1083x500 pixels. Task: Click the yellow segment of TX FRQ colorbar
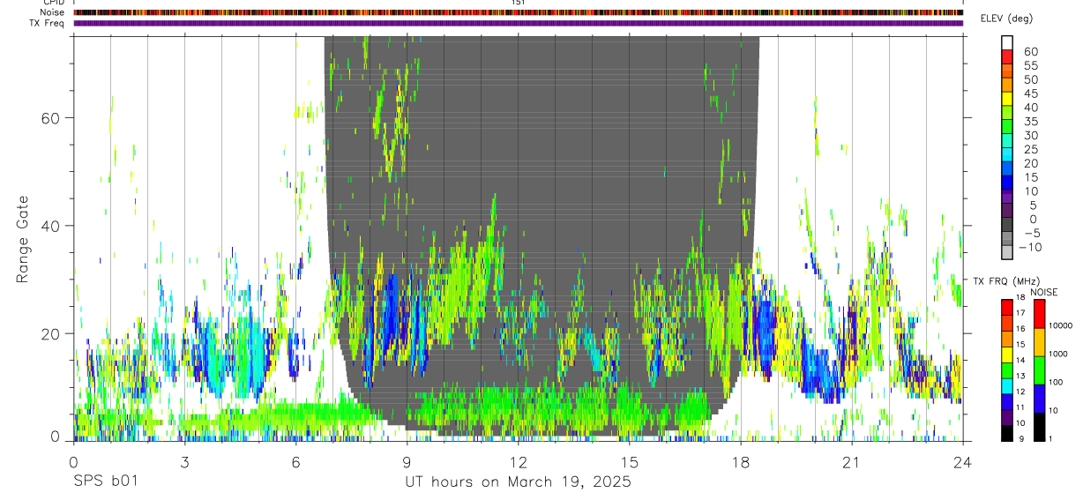click(x=1007, y=355)
